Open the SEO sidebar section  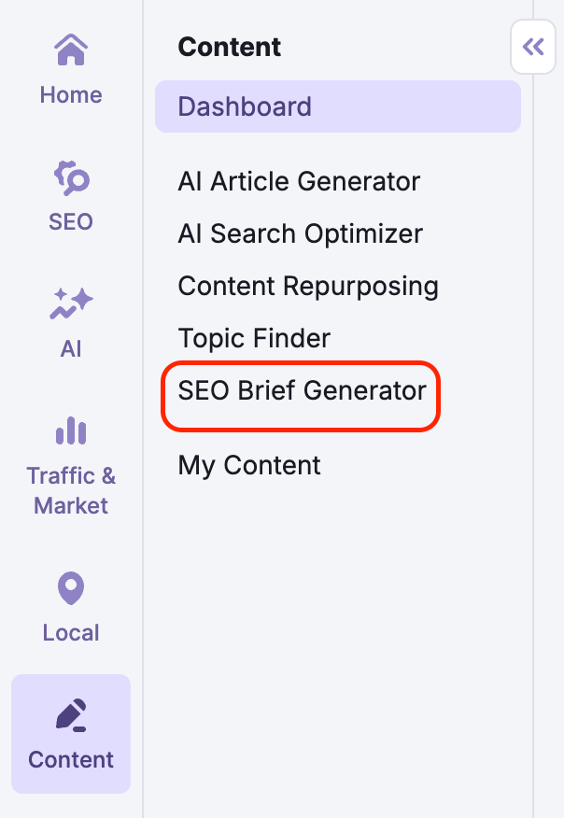click(x=70, y=196)
